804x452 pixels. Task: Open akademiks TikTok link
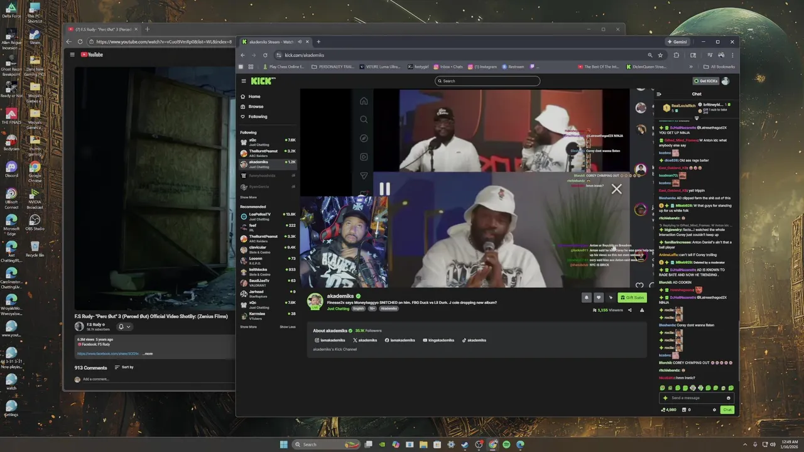point(474,340)
